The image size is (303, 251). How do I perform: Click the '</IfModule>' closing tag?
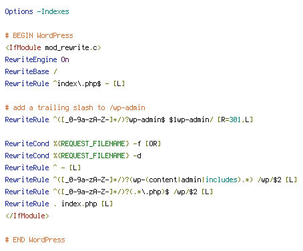click(x=27, y=216)
